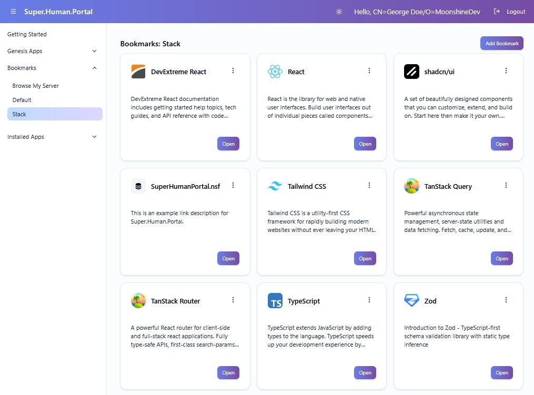Click Genesis Apps menu label
Image resolution: width=534 pixels, height=395 pixels.
[25, 51]
